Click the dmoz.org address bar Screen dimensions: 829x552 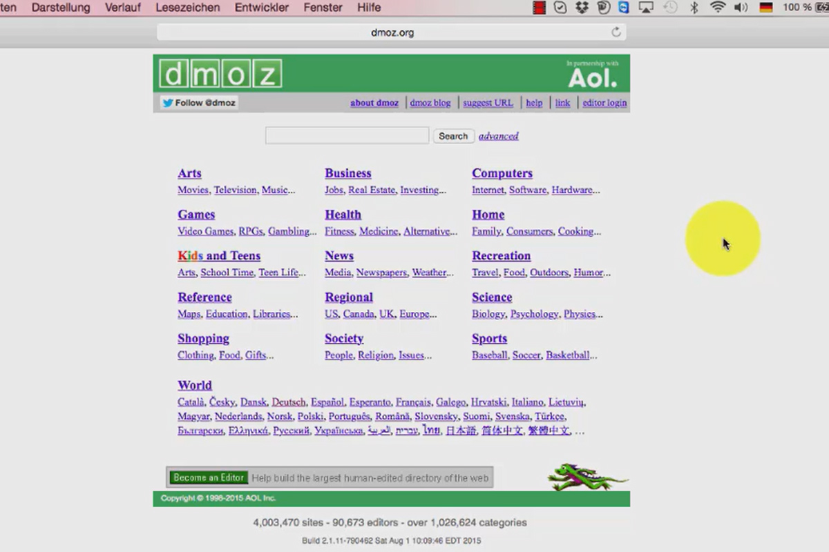coord(392,32)
